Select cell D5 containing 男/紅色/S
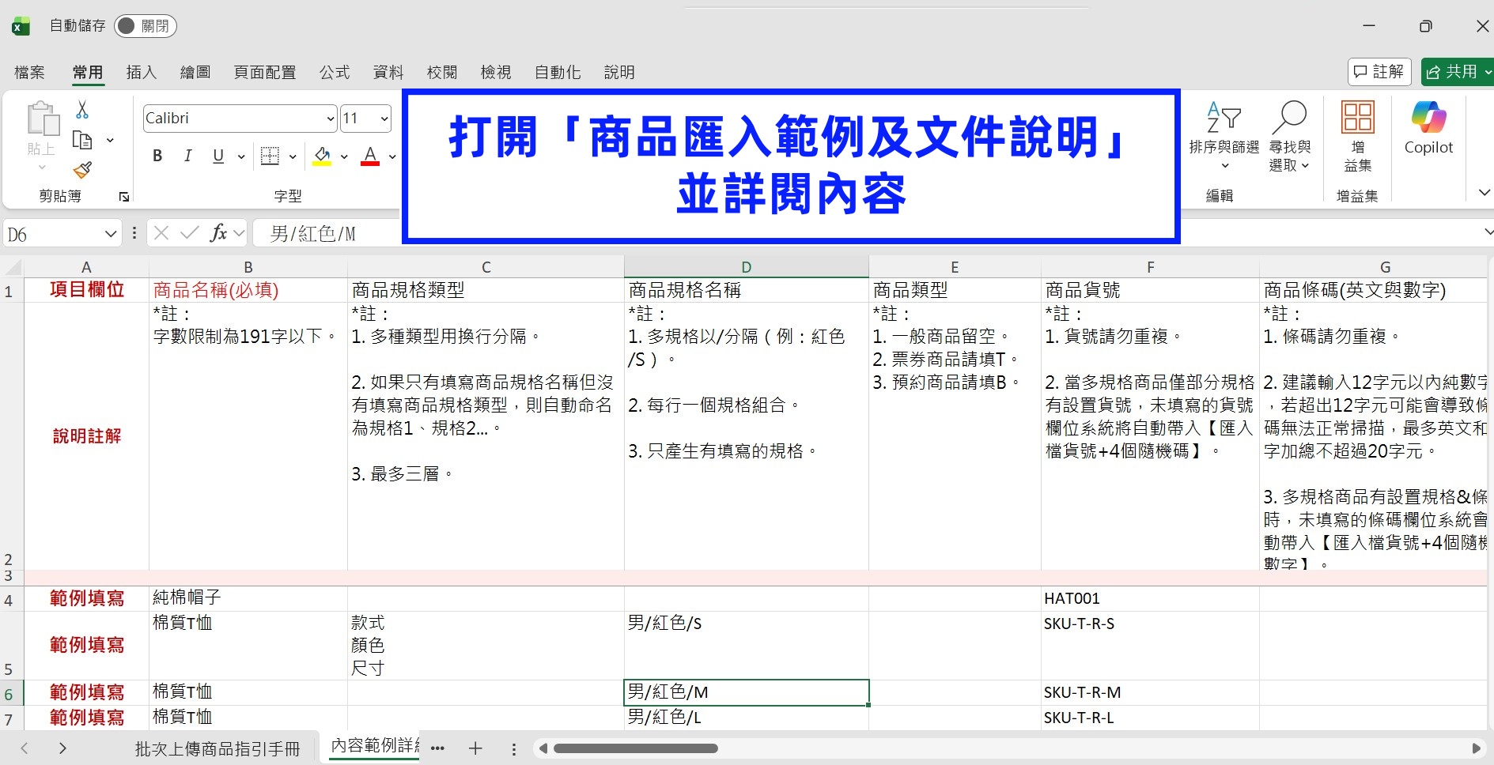The image size is (1494, 765). (x=746, y=645)
